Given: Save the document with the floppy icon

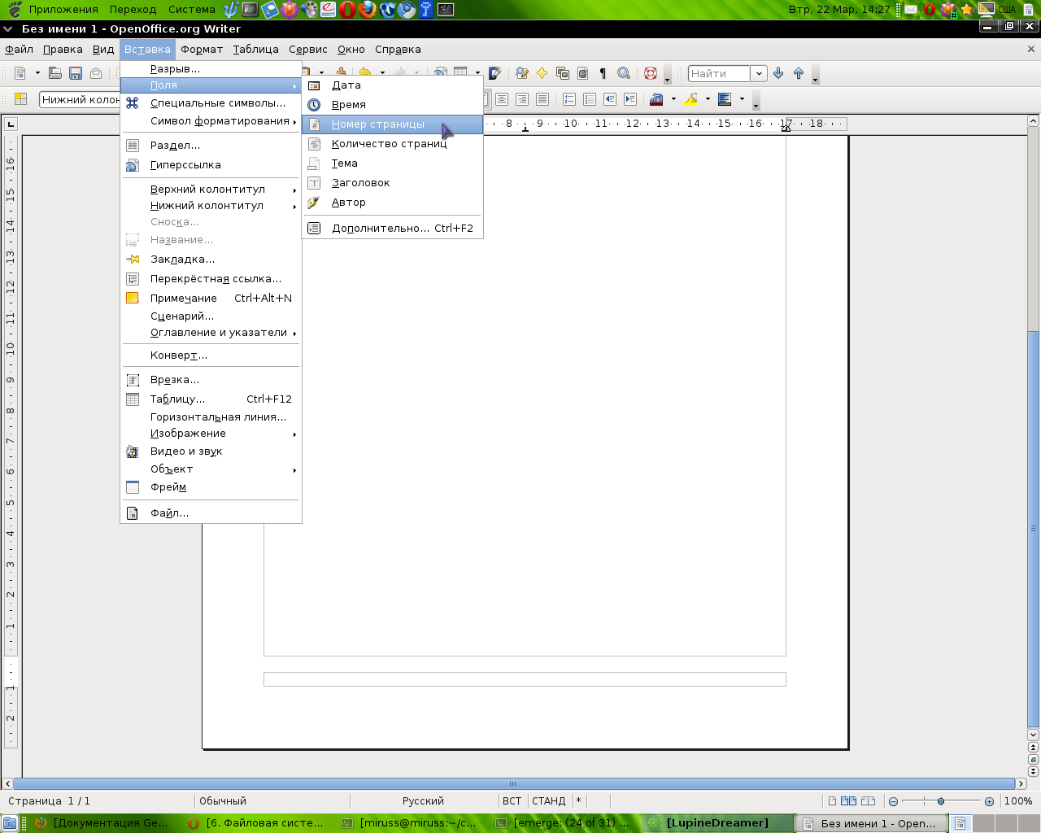Looking at the screenshot, I should tap(76, 73).
